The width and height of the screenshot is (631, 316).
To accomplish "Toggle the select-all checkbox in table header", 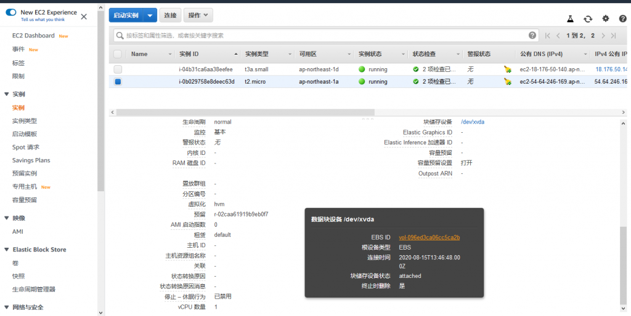I will (x=118, y=54).
